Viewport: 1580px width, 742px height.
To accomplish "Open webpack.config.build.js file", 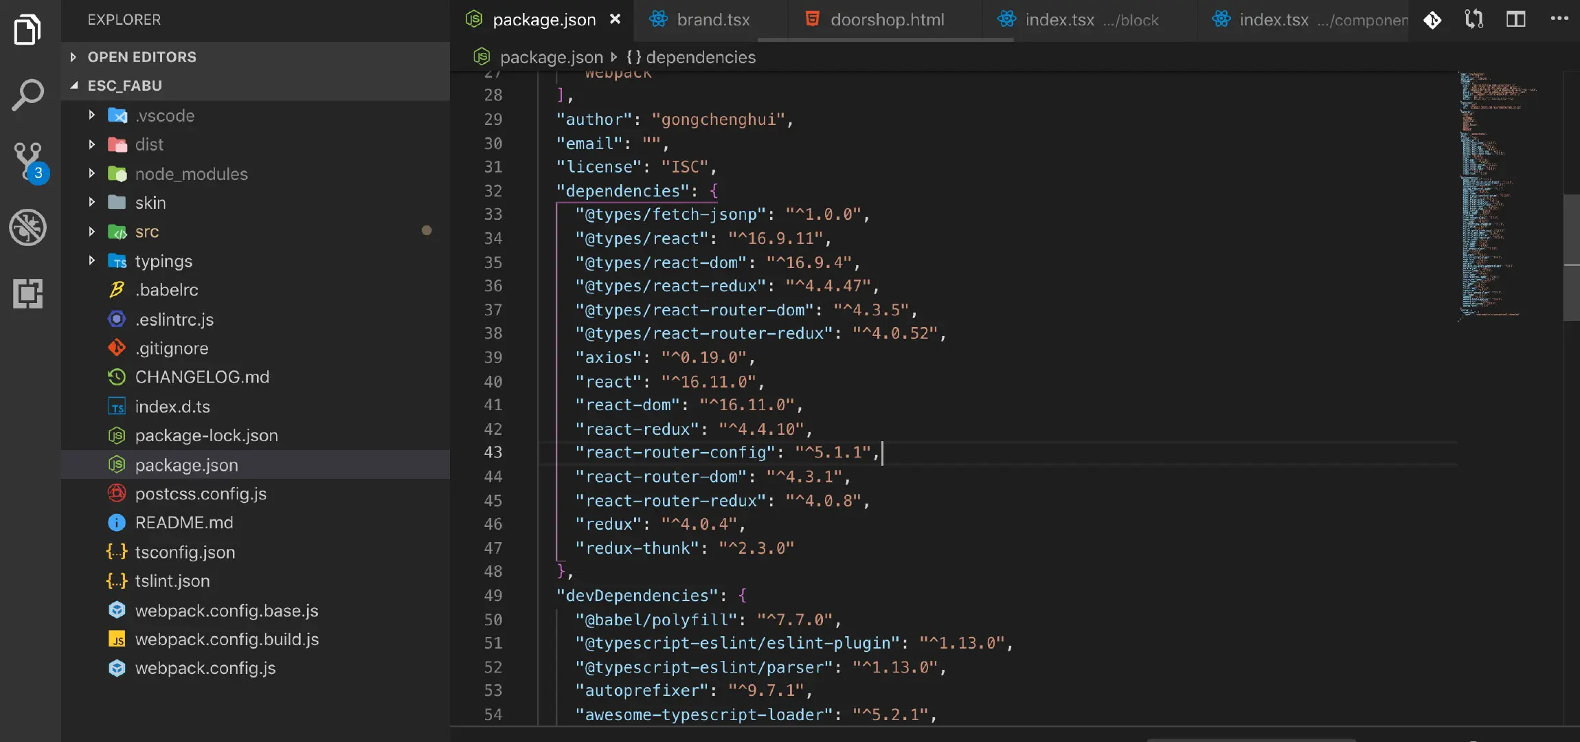I will (256, 640).
